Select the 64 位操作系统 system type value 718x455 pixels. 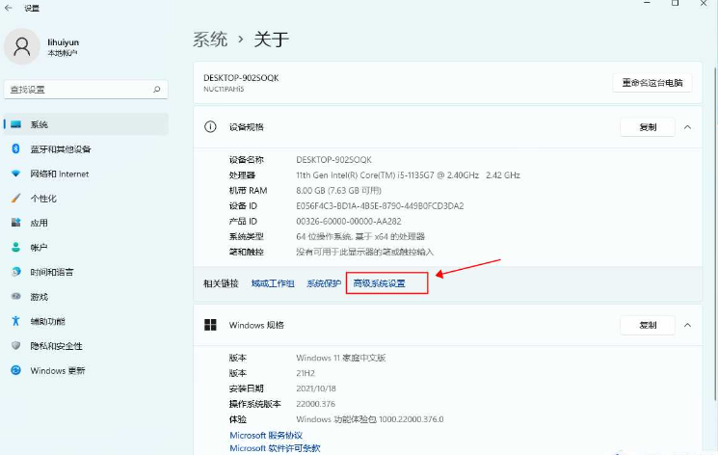(x=360, y=237)
